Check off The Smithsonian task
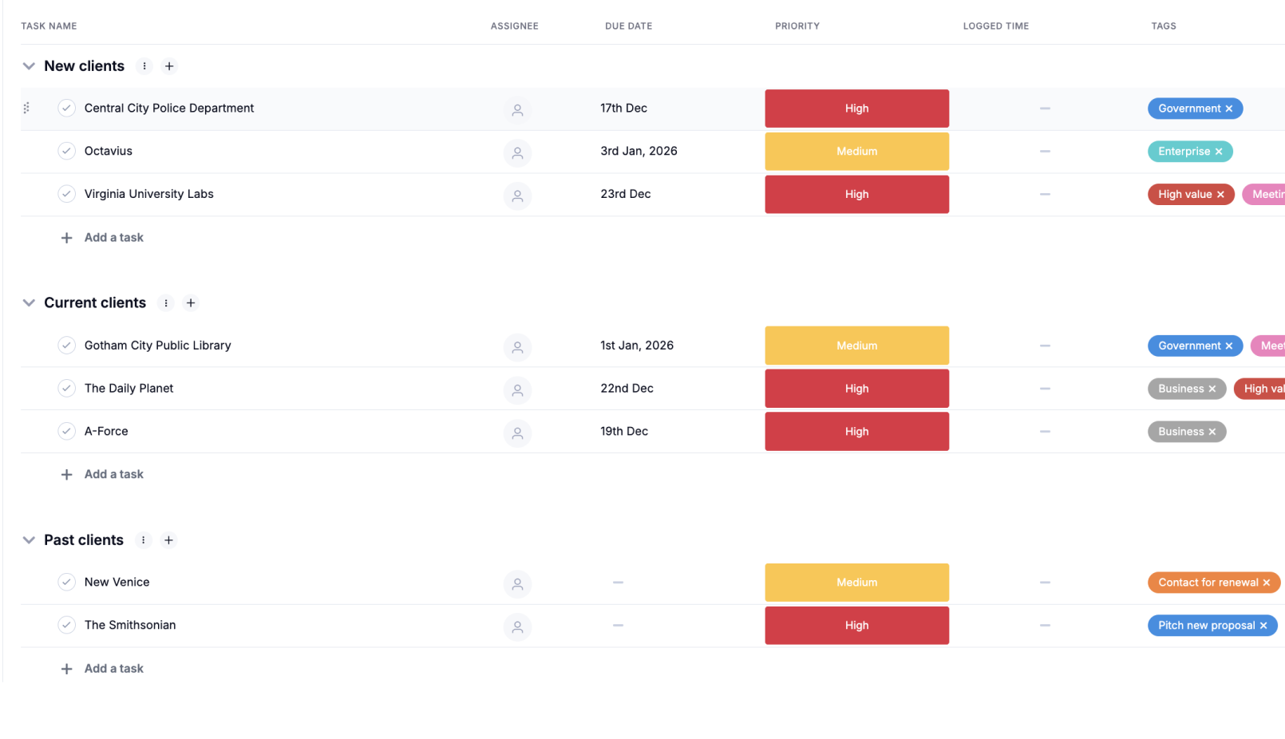This screenshot has width=1285, height=739. click(x=67, y=625)
